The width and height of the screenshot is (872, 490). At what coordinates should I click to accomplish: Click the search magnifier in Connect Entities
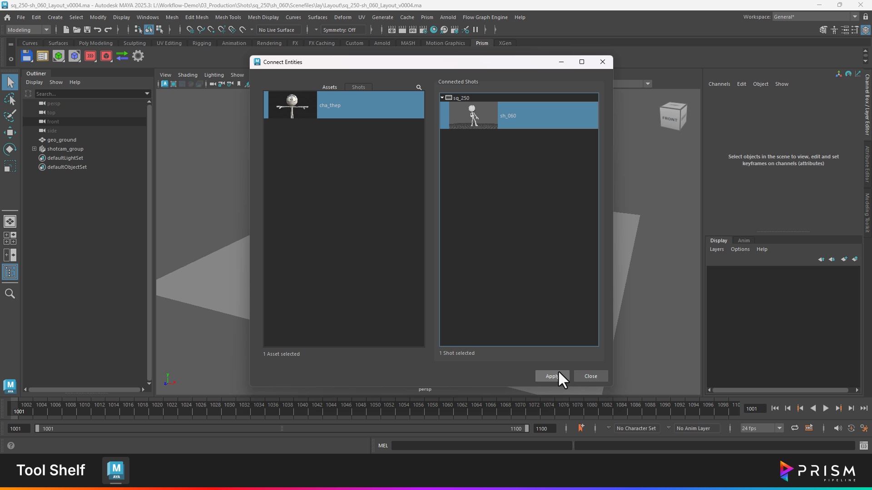click(x=419, y=87)
